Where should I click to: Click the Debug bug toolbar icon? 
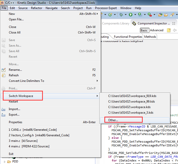pyautogui.click(x=121, y=15)
